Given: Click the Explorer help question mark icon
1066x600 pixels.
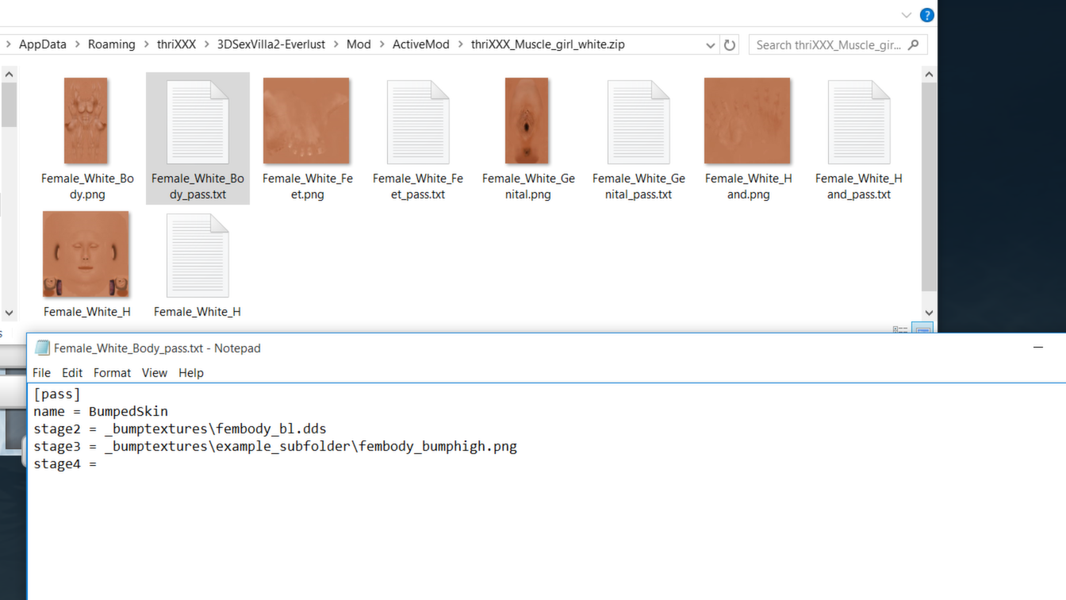Looking at the screenshot, I should tap(926, 15).
